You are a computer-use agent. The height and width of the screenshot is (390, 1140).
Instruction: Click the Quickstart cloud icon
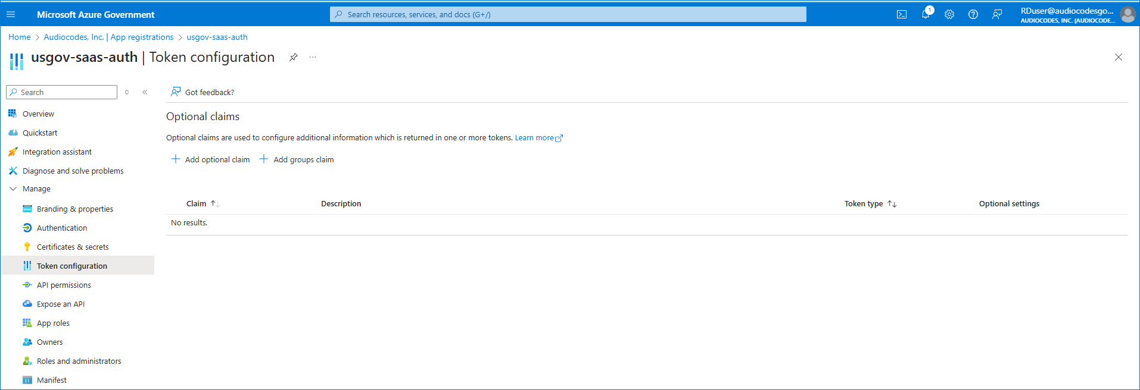coord(13,133)
